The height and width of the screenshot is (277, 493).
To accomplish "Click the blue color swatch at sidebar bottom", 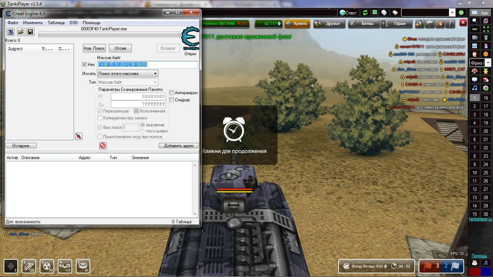I will coord(486,271).
